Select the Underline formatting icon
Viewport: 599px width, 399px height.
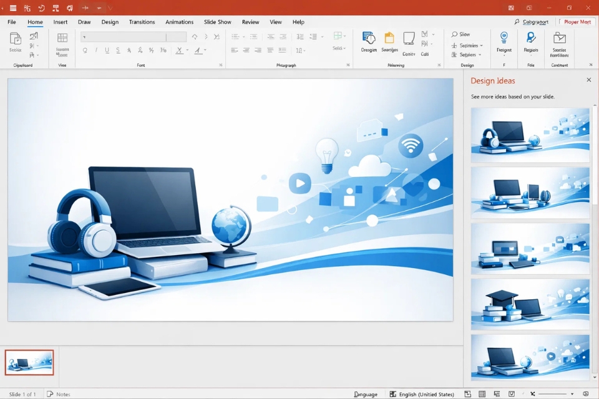[x=107, y=50]
